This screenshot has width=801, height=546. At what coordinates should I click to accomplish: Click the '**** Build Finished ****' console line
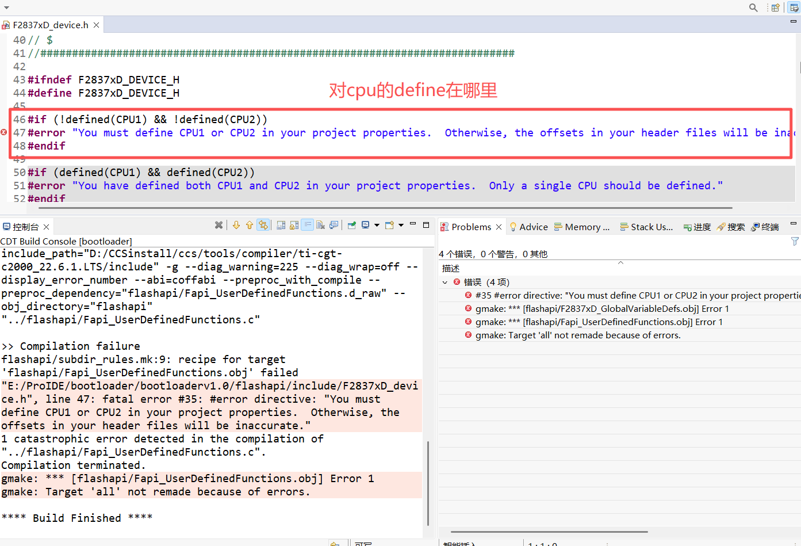point(77,518)
